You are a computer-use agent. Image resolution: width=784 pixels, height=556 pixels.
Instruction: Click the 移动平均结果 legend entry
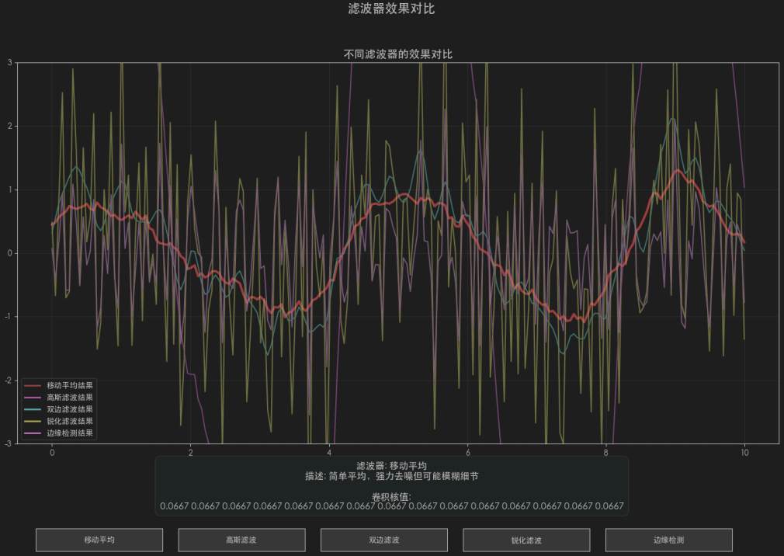pyautogui.click(x=58, y=385)
